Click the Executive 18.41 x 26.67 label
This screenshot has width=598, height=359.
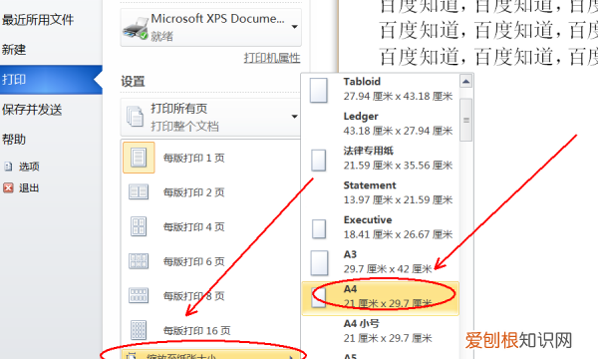click(x=398, y=227)
